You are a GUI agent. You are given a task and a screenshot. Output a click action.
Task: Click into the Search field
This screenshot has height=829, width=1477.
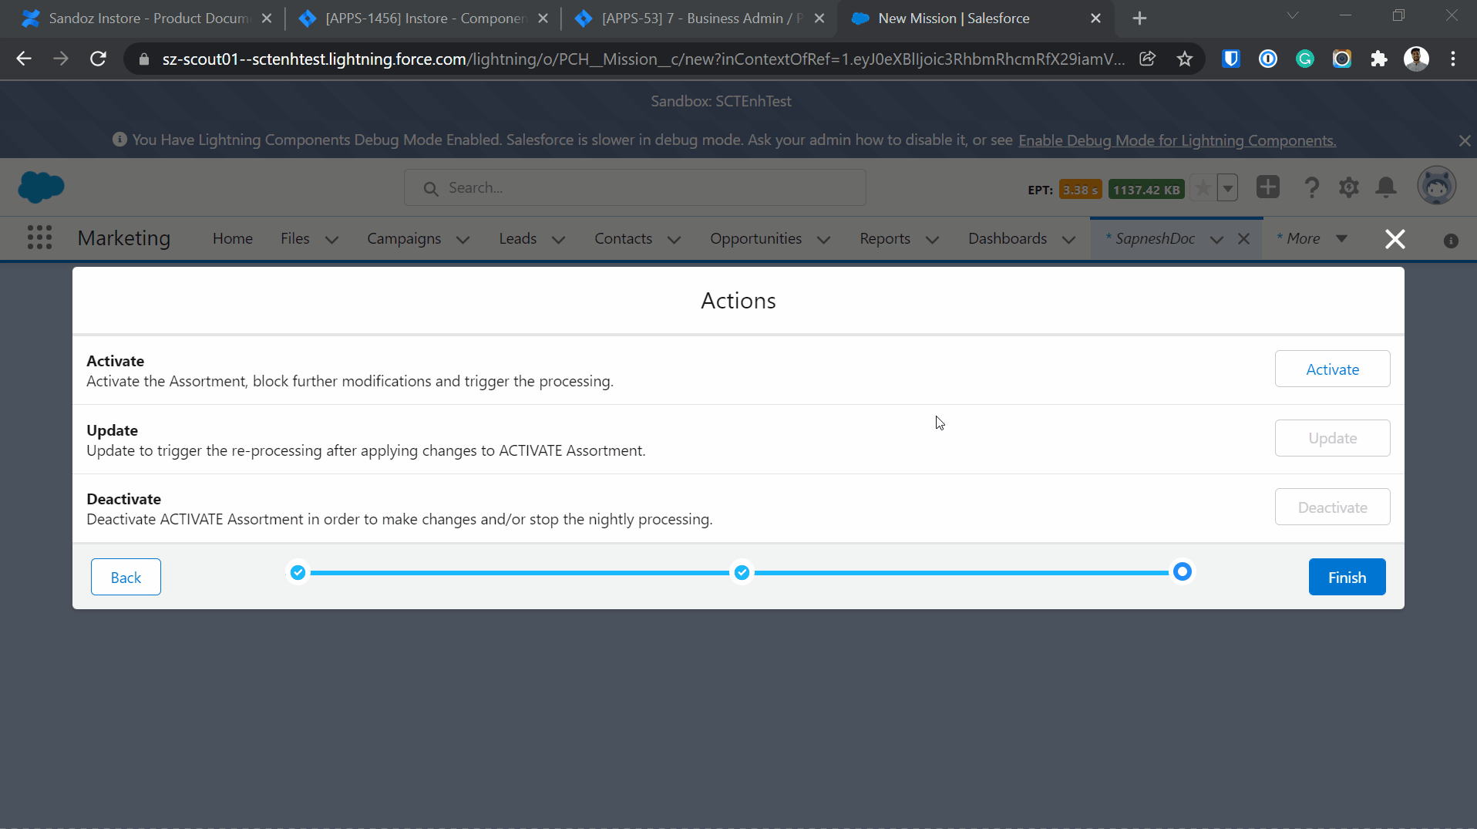point(634,187)
